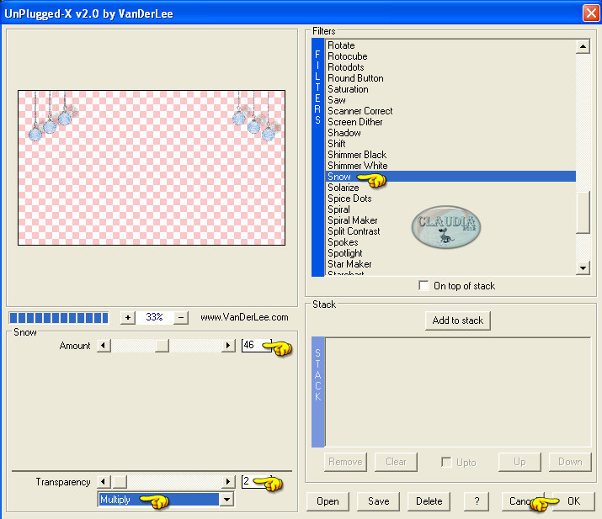Open the Multiply blend mode dropdown
The width and height of the screenshot is (602, 519).
[227, 500]
